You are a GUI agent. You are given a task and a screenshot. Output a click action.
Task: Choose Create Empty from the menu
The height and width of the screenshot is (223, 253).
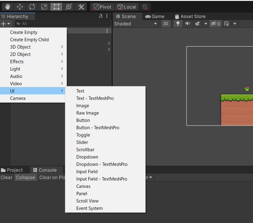coord(33,32)
